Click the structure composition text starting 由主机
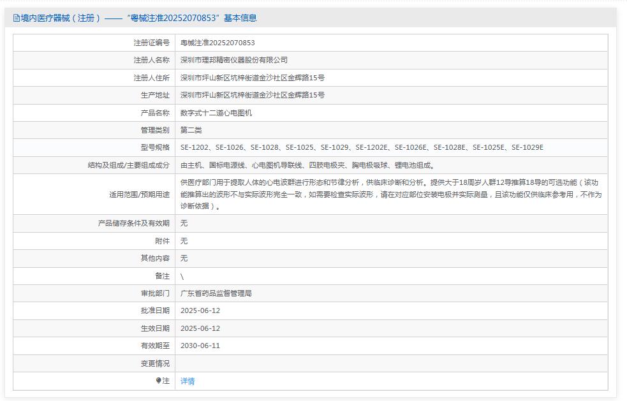627x401 pixels. tap(307, 165)
